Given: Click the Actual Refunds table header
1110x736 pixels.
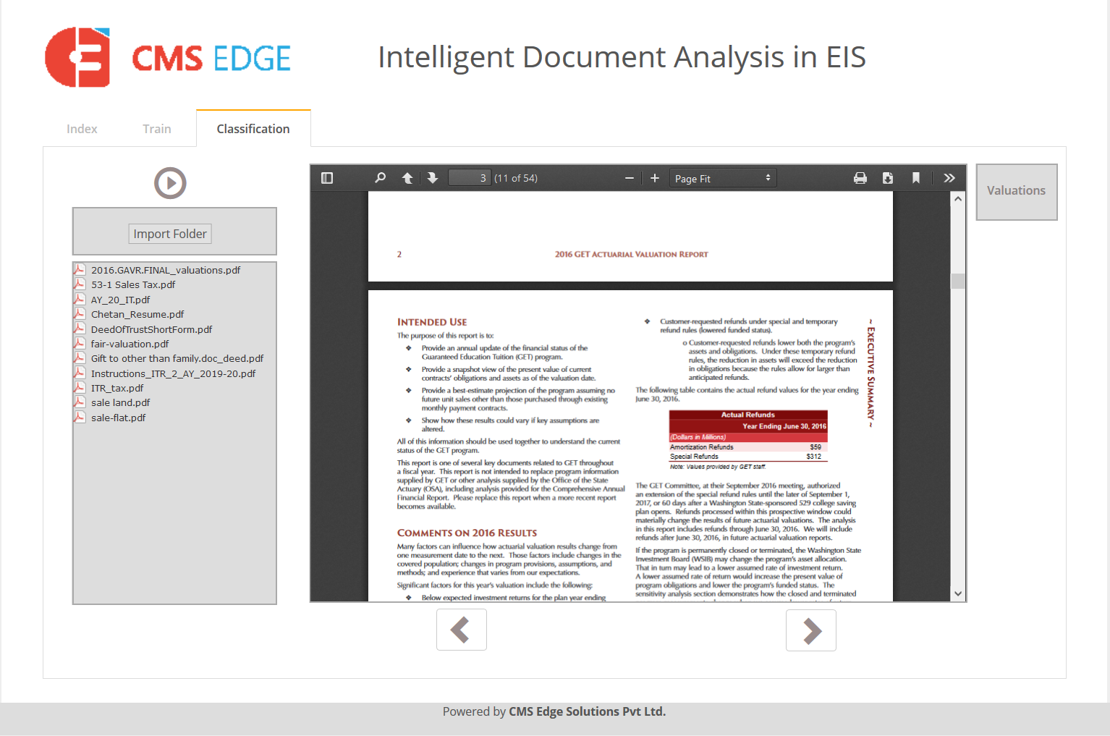Looking at the screenshot, I should point(748,415).
